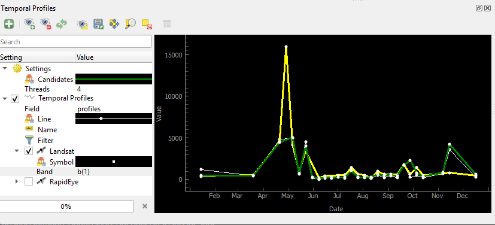Expand the RapidEye tree node
495x225 pixels.
[x=17, y=181]
